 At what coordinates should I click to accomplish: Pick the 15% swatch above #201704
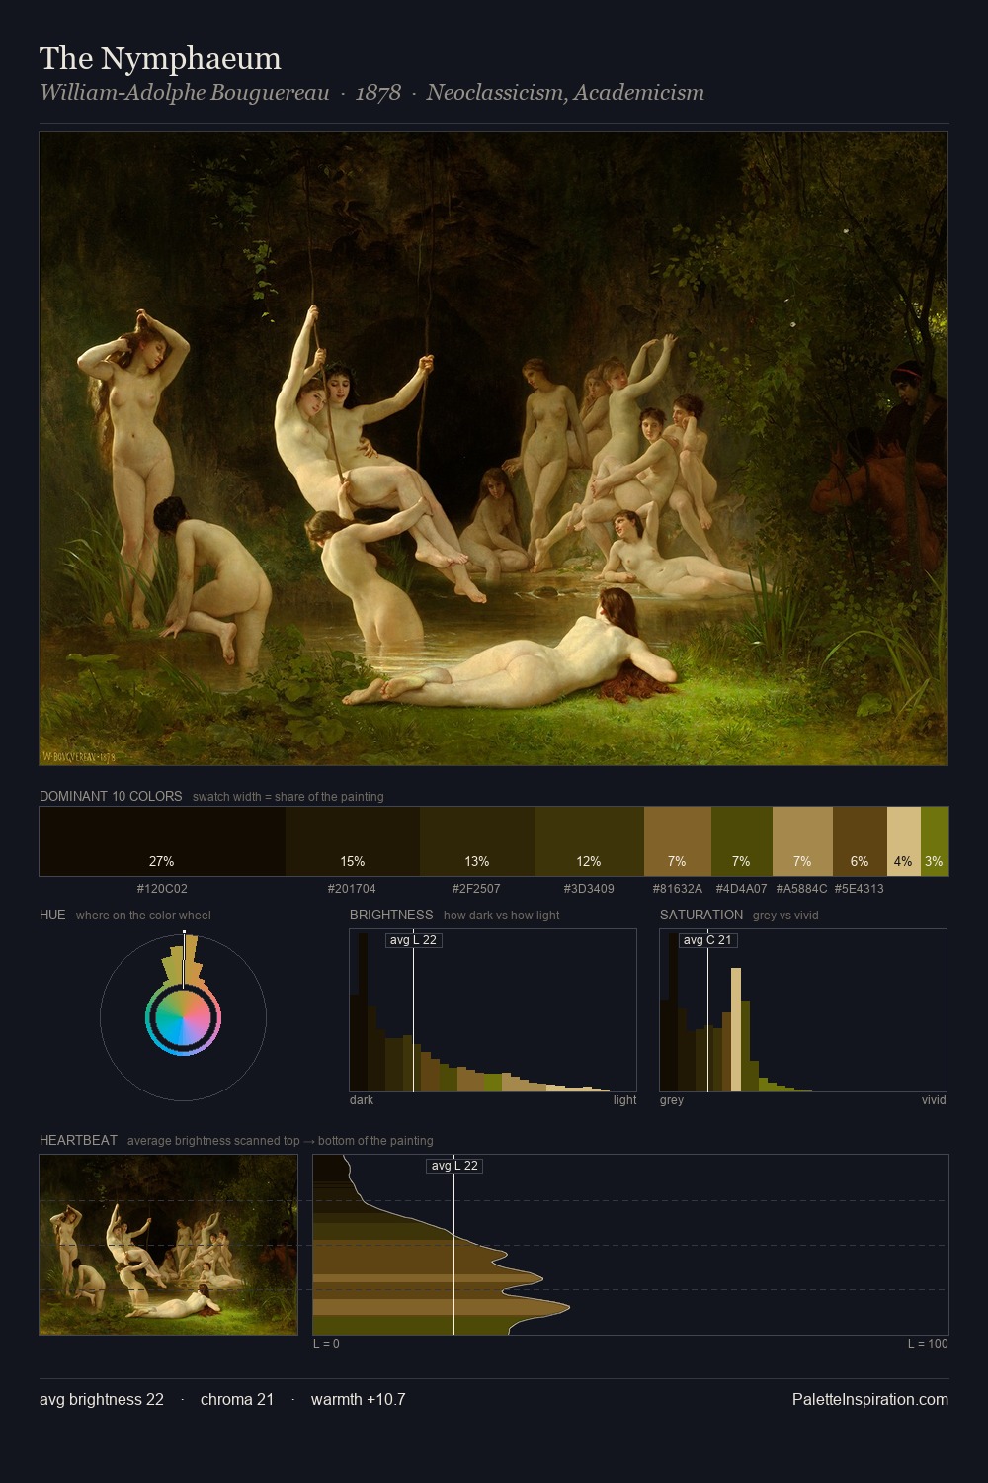[353, 841]
